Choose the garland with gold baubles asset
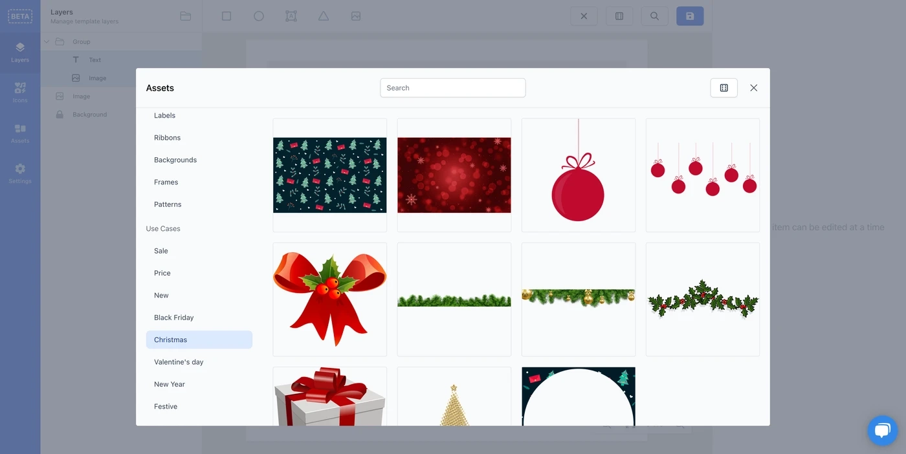Viewport: 906px width, 454px height. pyautogui.click(x=579, y=299)
